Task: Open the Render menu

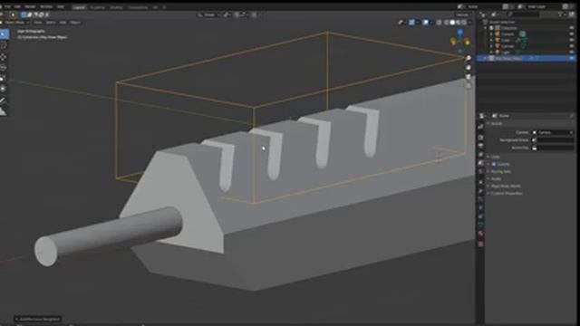Action: point(30,6)
